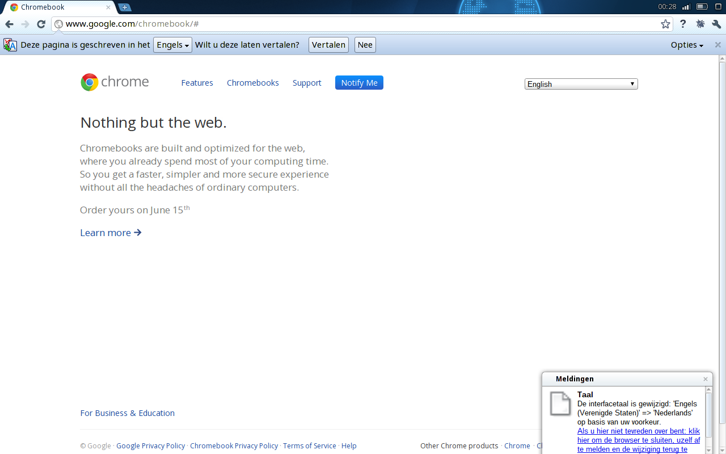This screenshot has width=726, height=454.
Task: Open help via the question mark icon
Action: [683, 24]
